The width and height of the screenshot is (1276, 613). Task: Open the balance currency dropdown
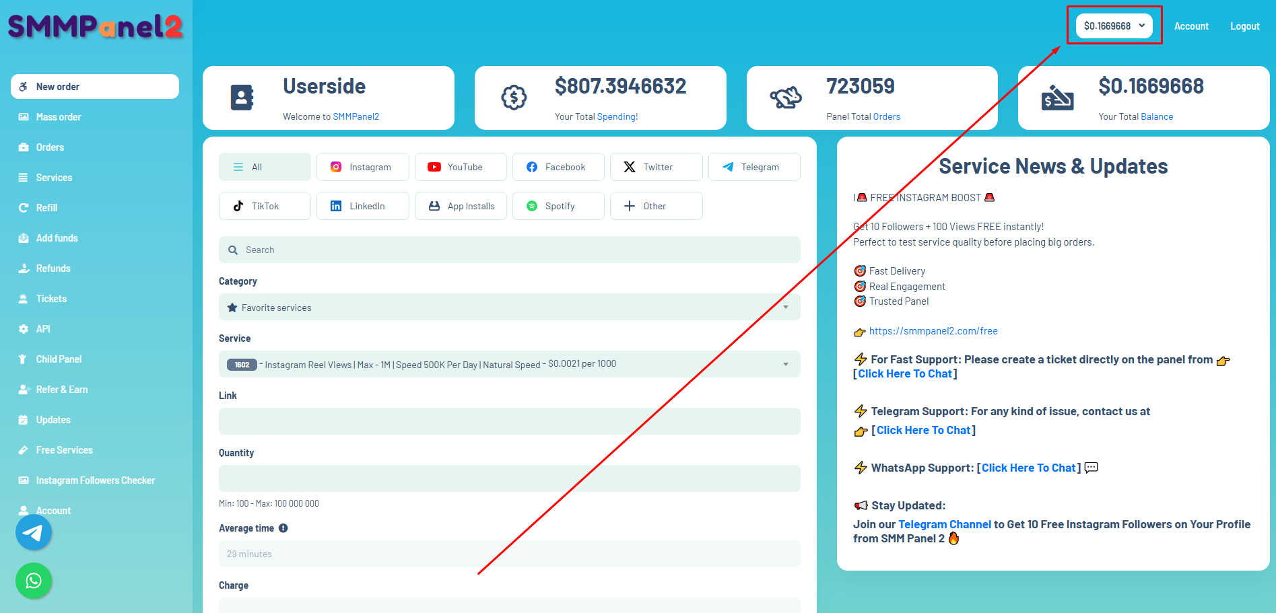[1114, 26]
